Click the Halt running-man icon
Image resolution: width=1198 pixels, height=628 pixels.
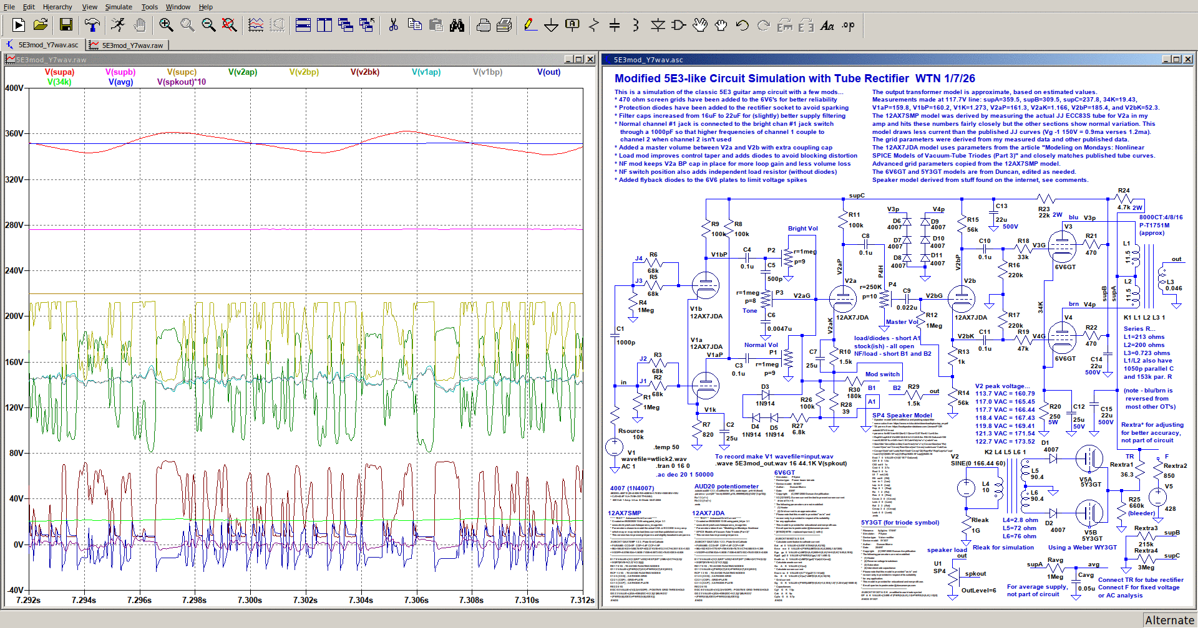[x=117, y=25]
